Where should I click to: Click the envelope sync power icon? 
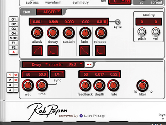pos(117,22)
